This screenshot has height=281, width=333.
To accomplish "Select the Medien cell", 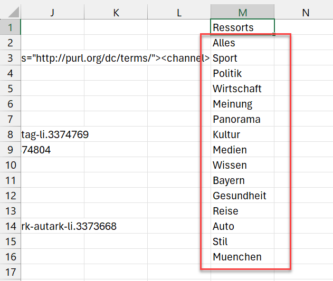I will [242, 150].
